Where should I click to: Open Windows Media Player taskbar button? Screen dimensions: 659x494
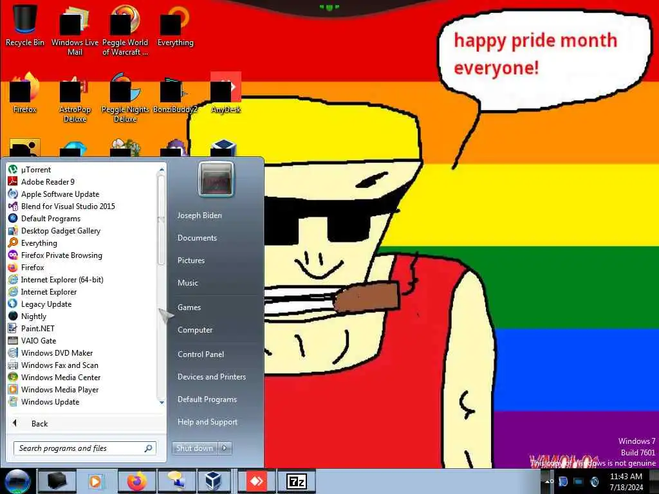click(x=95, y=481)
